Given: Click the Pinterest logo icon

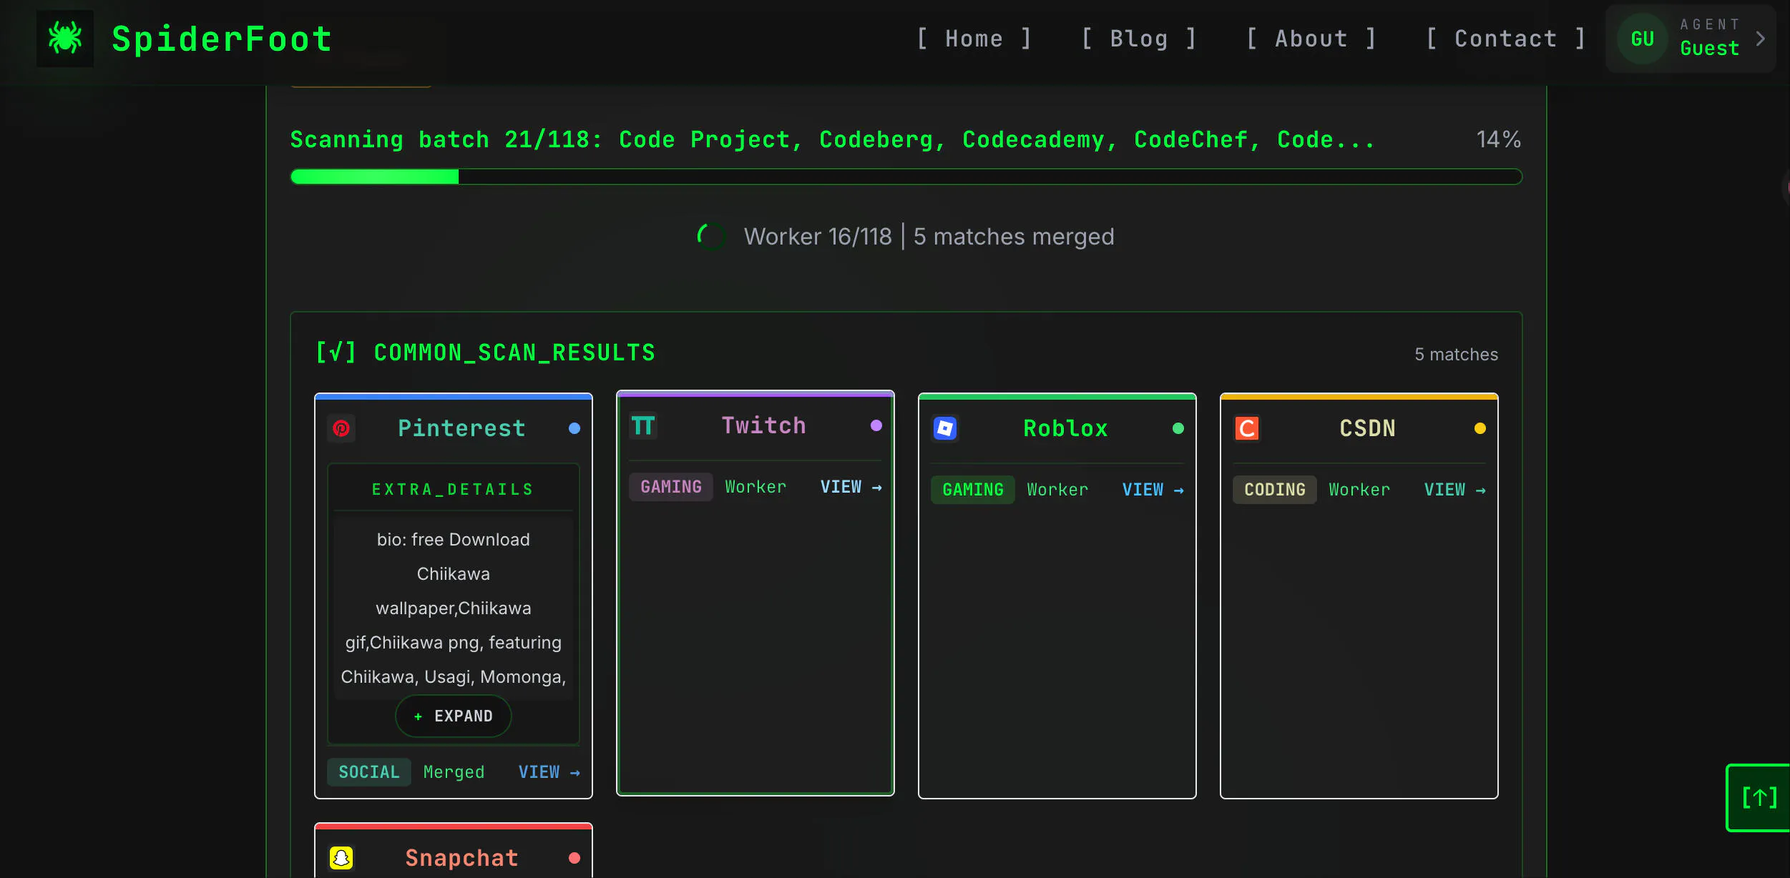Looking at the screenshot, I should point(341,428).
